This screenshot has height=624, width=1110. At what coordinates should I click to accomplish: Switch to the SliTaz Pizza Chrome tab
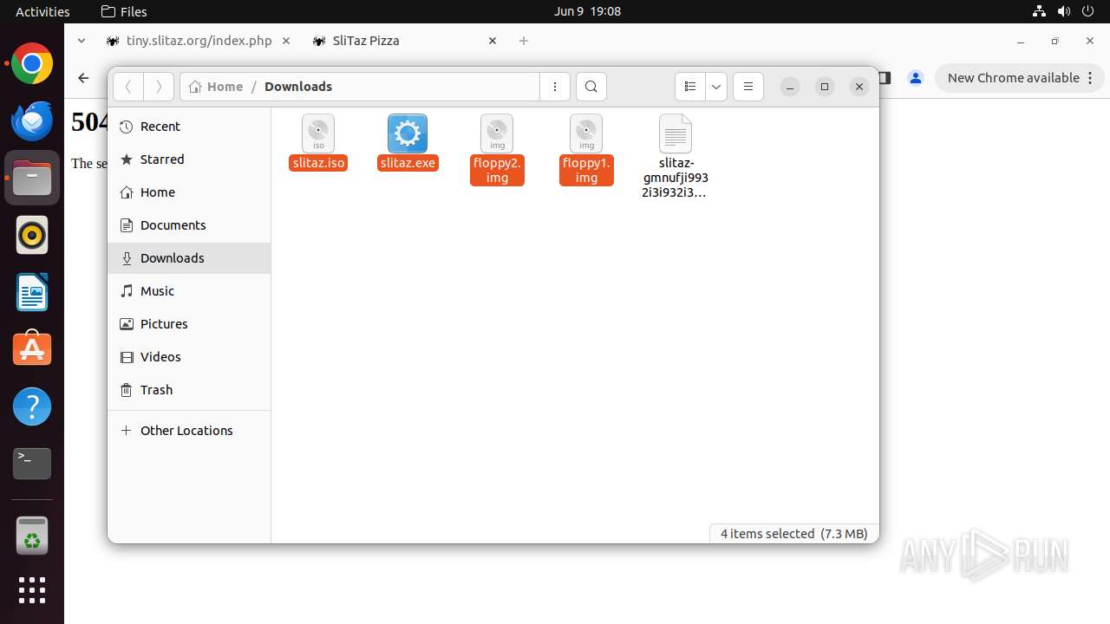406,41
